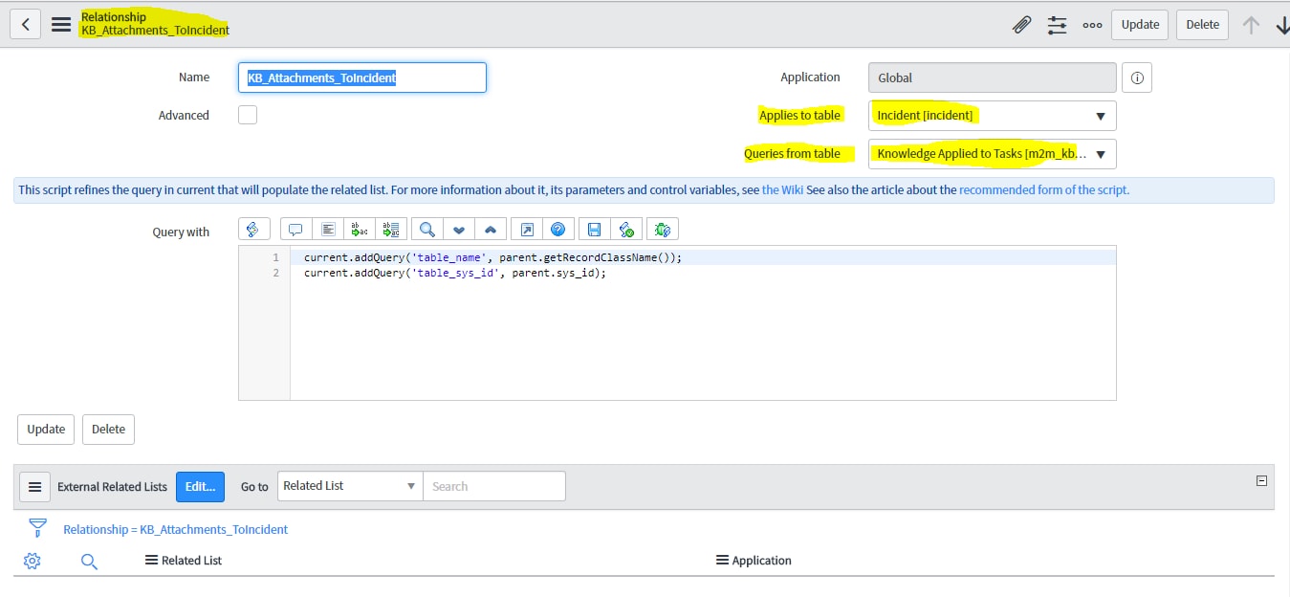Open script search with magnifying glass icon
Viewport: 1290px width, 597px height.
[x=427, y=230]
